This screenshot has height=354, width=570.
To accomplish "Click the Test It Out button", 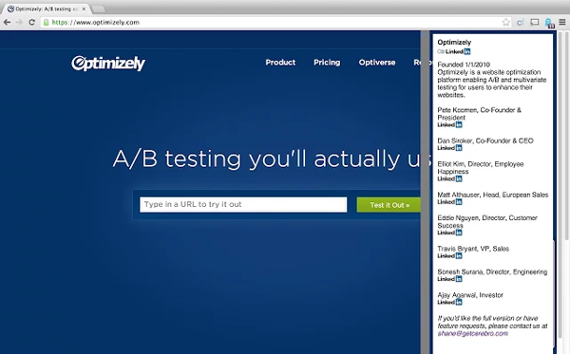I will tap(389, 205).
